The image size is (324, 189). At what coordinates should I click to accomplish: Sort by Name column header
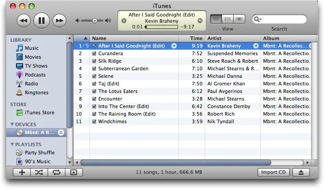(x=134, y=38)
